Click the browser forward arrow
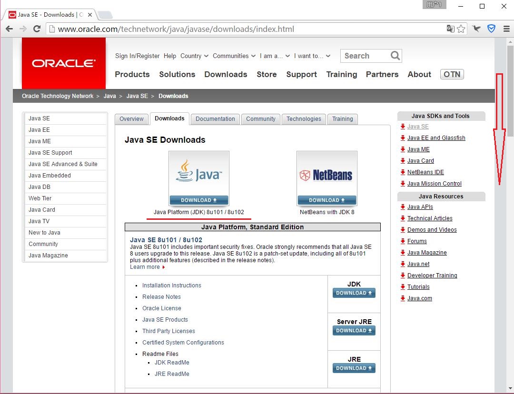 pos(23,29)
